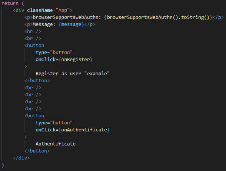Click the Register as user "example" text
This screenshot has height=171, width=226.
(x=73, y=73)
